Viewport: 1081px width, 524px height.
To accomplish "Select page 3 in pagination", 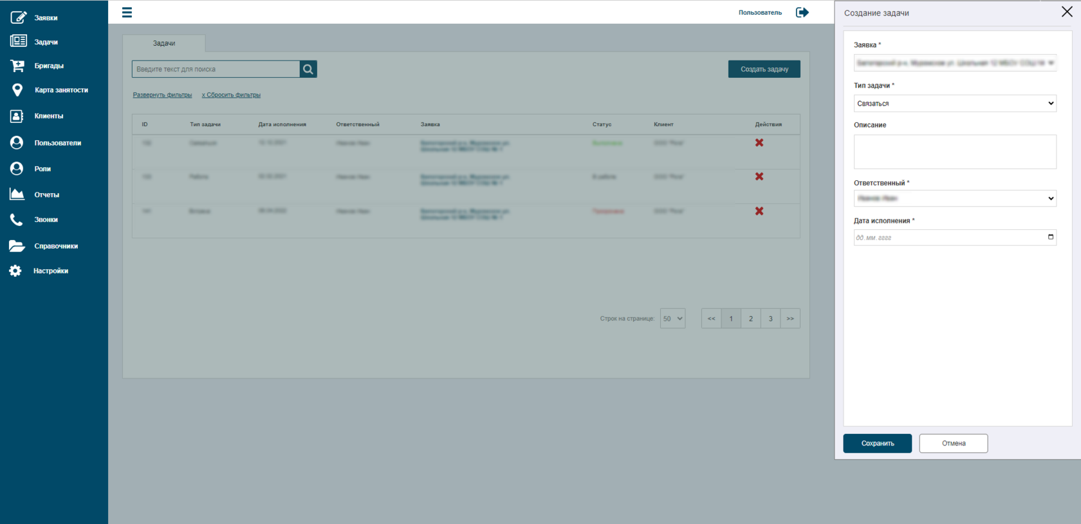I will pos(770,319).
